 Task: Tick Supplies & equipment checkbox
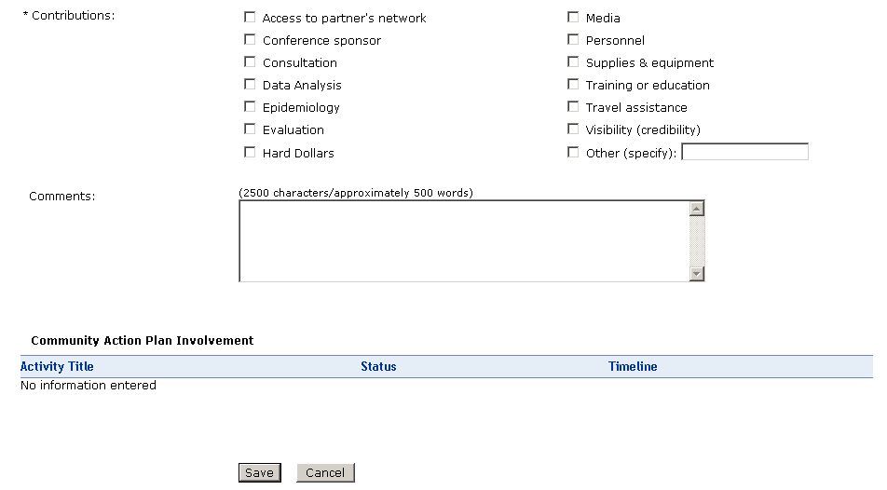click(573, 62)
